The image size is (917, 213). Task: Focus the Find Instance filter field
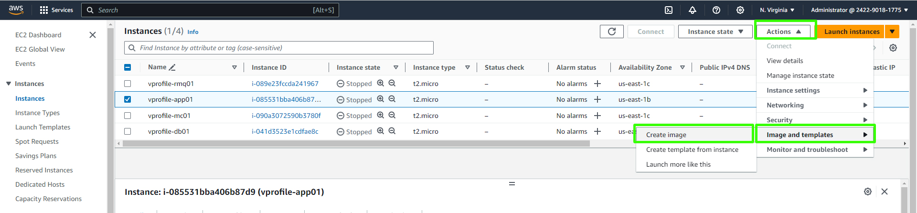[x=279, y=48]
